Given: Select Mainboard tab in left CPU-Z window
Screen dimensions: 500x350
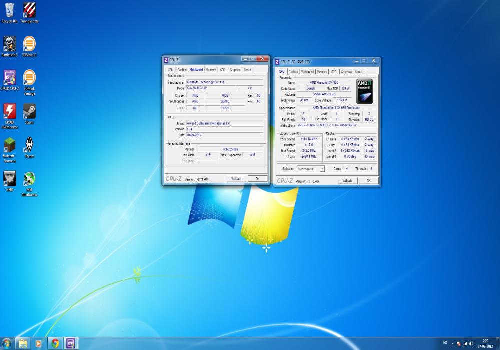Looking at the screenshot, I should 196,69.
